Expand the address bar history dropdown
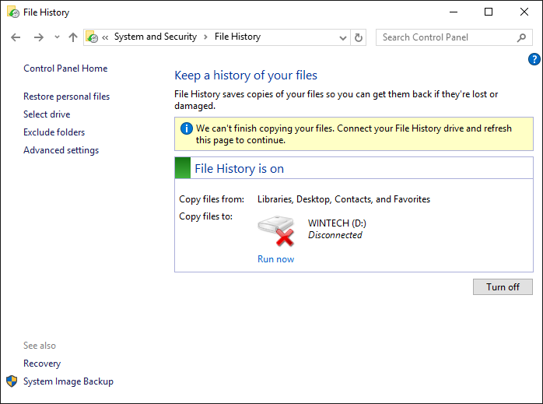 click(x=343, y=37)
